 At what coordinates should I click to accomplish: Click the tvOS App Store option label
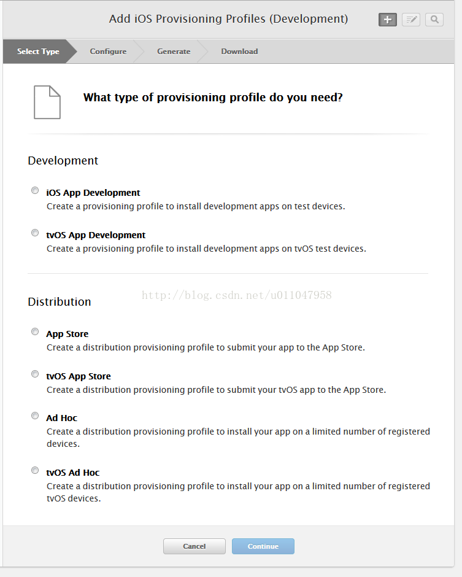coord(79,376)
